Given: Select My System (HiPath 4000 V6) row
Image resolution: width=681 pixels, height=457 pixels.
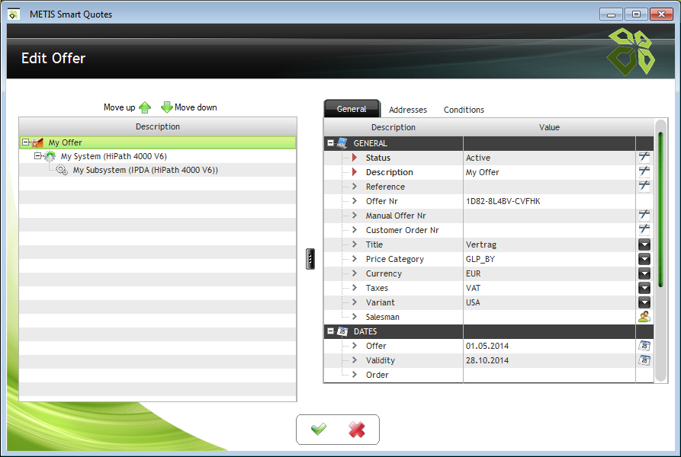Looking at the screenshot, I should [x=158, y=156].
